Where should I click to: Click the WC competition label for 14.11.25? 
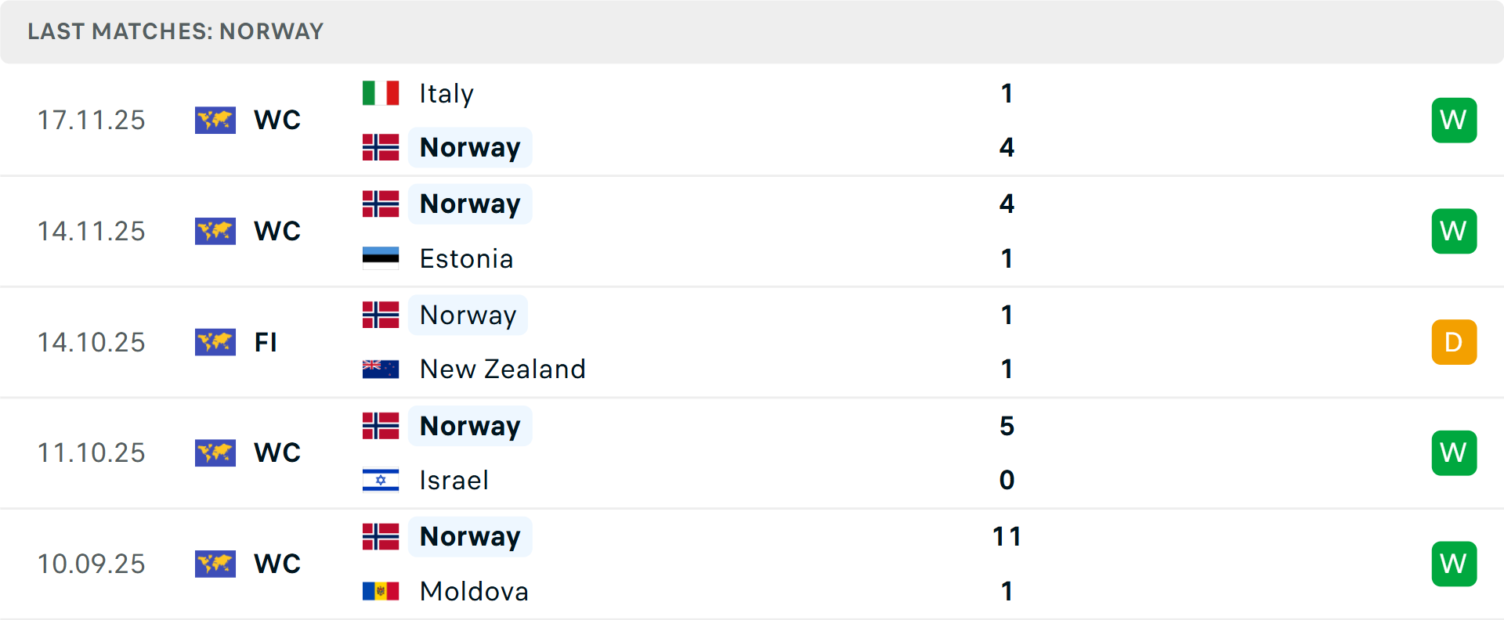277,231
